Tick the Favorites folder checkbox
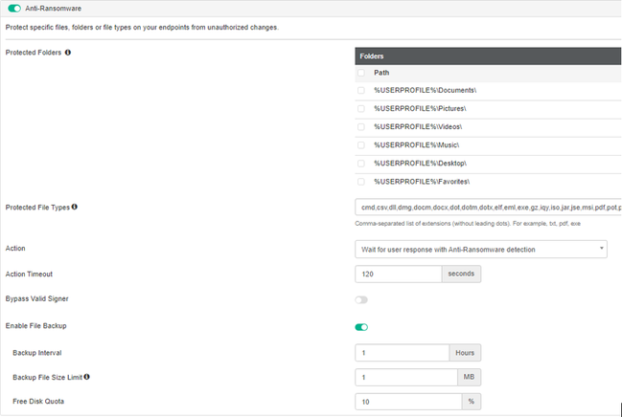 360,181
